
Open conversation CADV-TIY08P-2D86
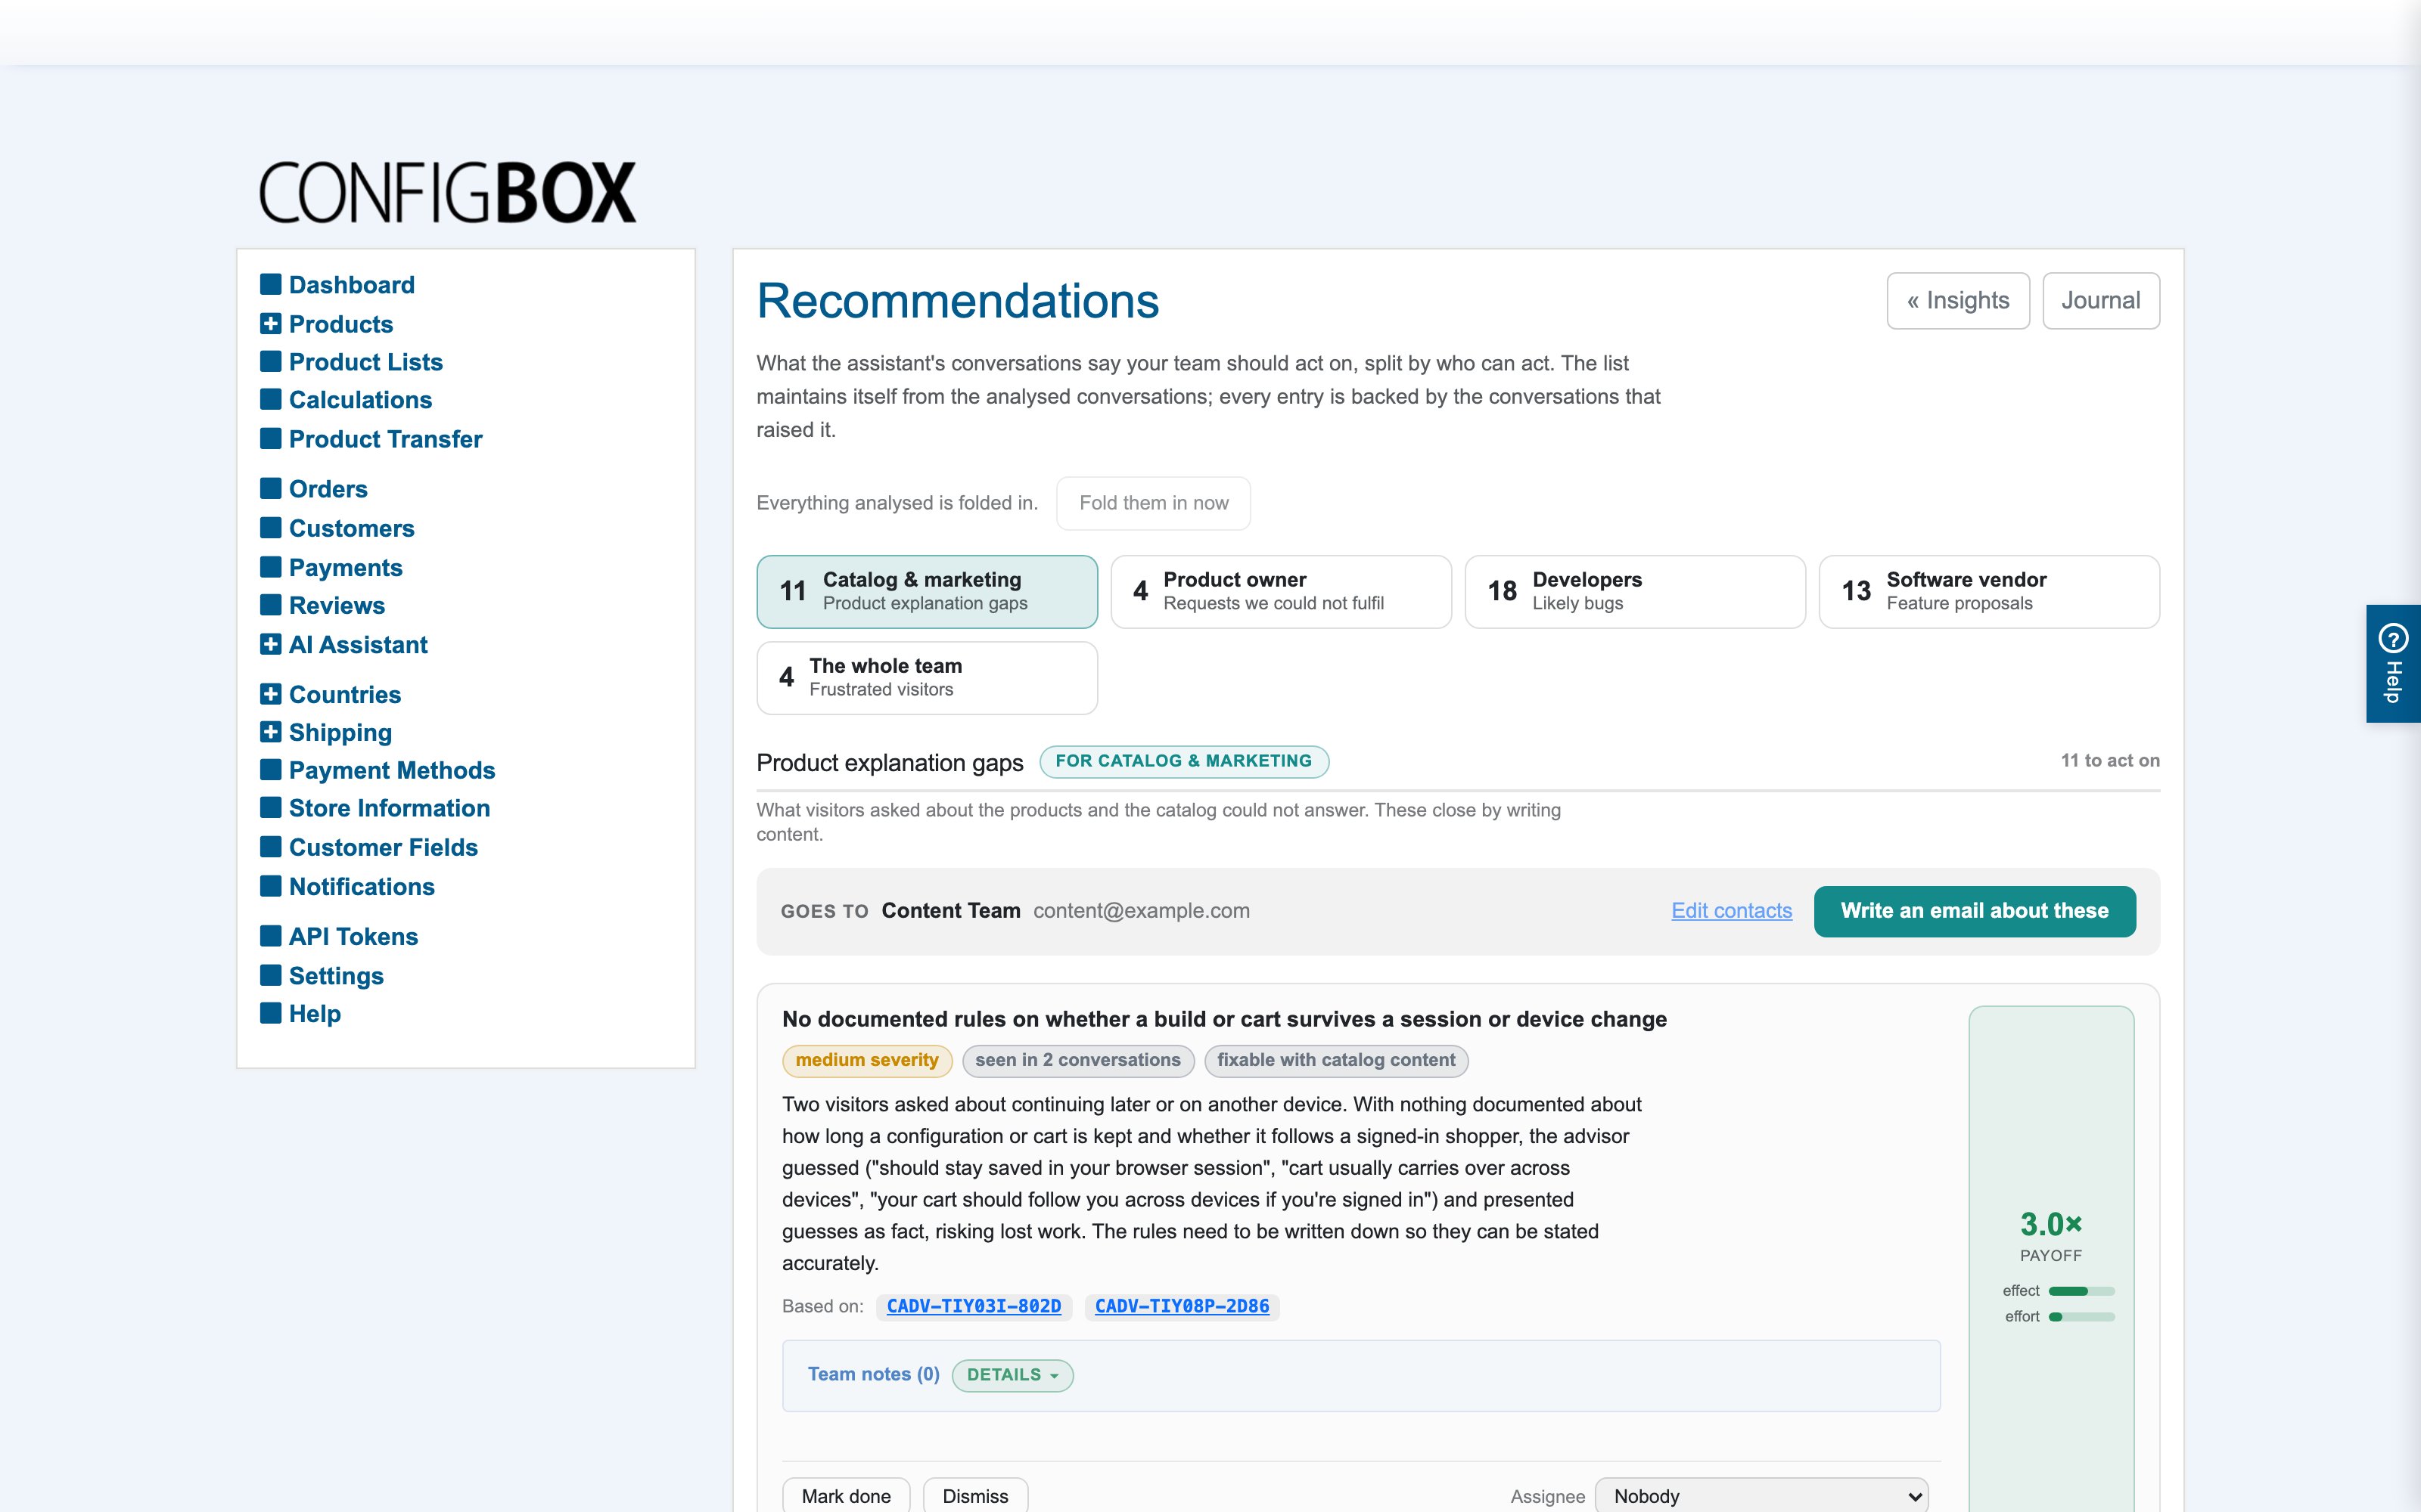tap(1182, 1306)
